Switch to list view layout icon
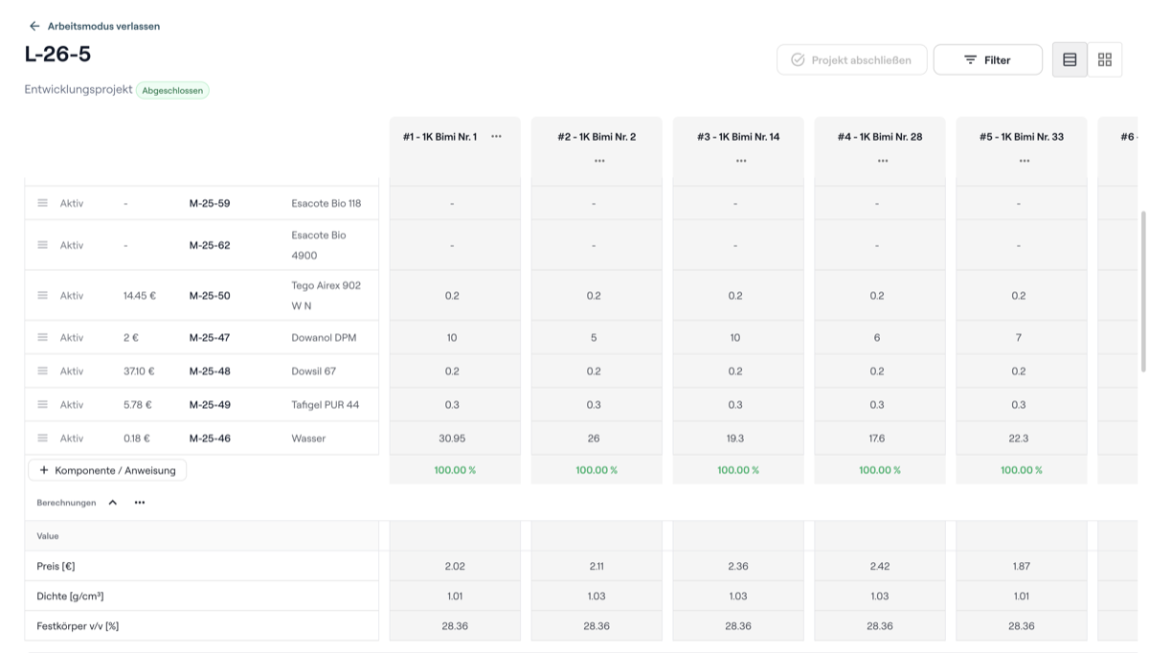This screenshot has width=1149, height=653. [x=1070, y=59]
